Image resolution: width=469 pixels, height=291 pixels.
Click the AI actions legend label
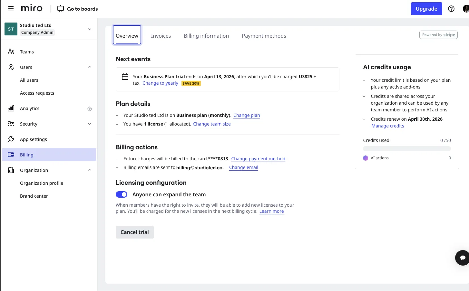380,158
